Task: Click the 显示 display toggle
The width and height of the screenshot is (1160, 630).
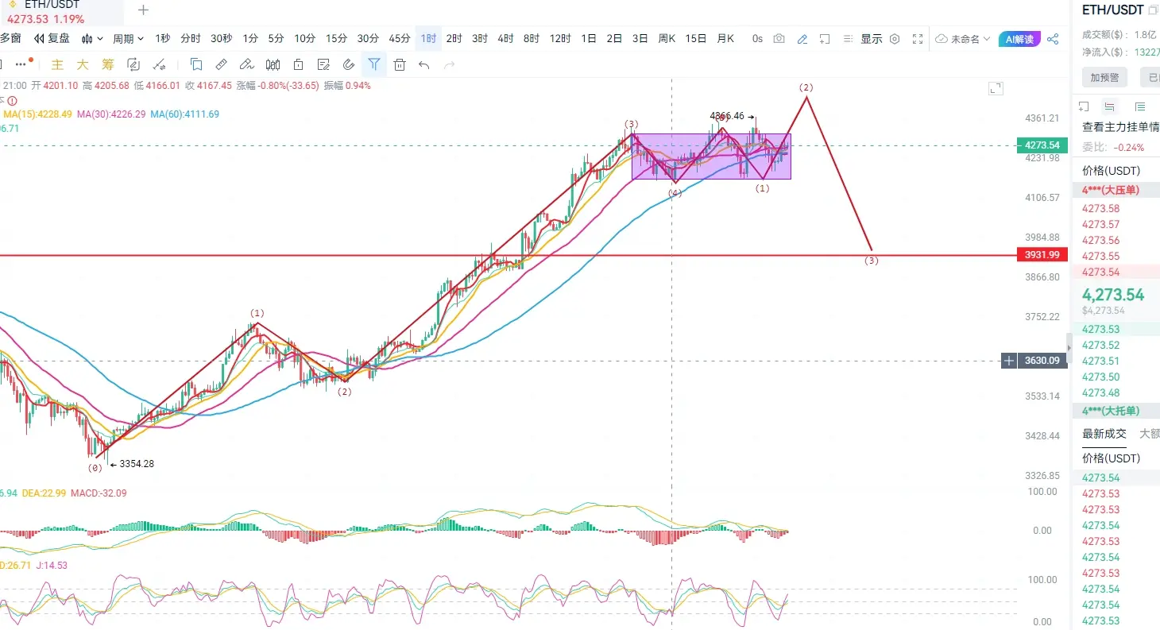Action: point(872,38)
